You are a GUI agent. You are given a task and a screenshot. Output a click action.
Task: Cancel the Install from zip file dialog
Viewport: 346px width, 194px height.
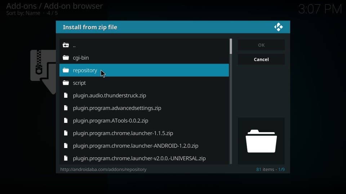click(x=261, y=59)
